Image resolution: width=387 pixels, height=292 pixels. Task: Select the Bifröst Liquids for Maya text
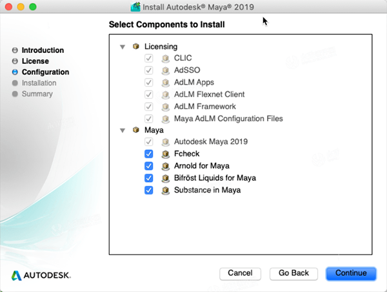215,178
